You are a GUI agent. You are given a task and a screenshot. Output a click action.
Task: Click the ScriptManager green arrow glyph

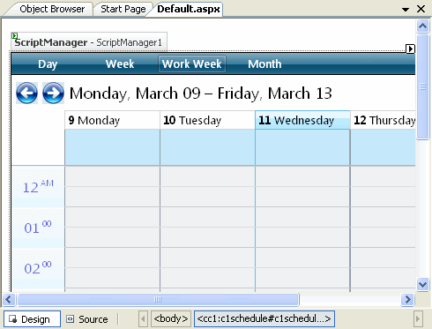coord(15,36)
